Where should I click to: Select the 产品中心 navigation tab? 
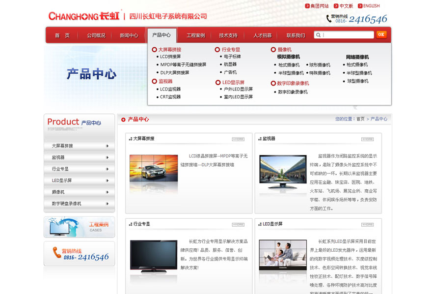pyautogui.click(x=162, y=35)
